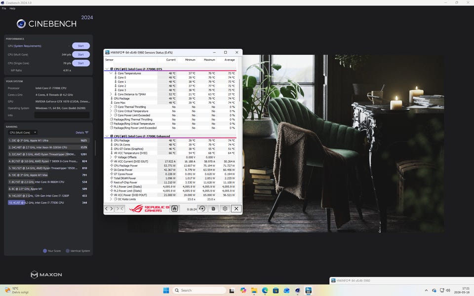Expand Core Power Limit Exceeded node

point(111,115)
